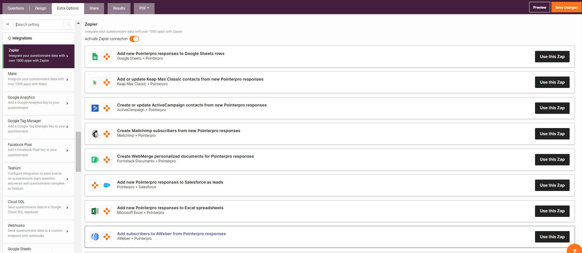
Task: Click the Salesforce cloud icon
Action: (x=107, y=185)
